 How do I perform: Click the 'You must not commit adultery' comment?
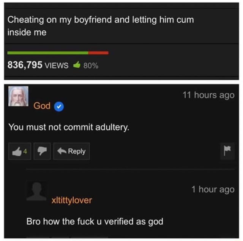[x=69, y=128]
